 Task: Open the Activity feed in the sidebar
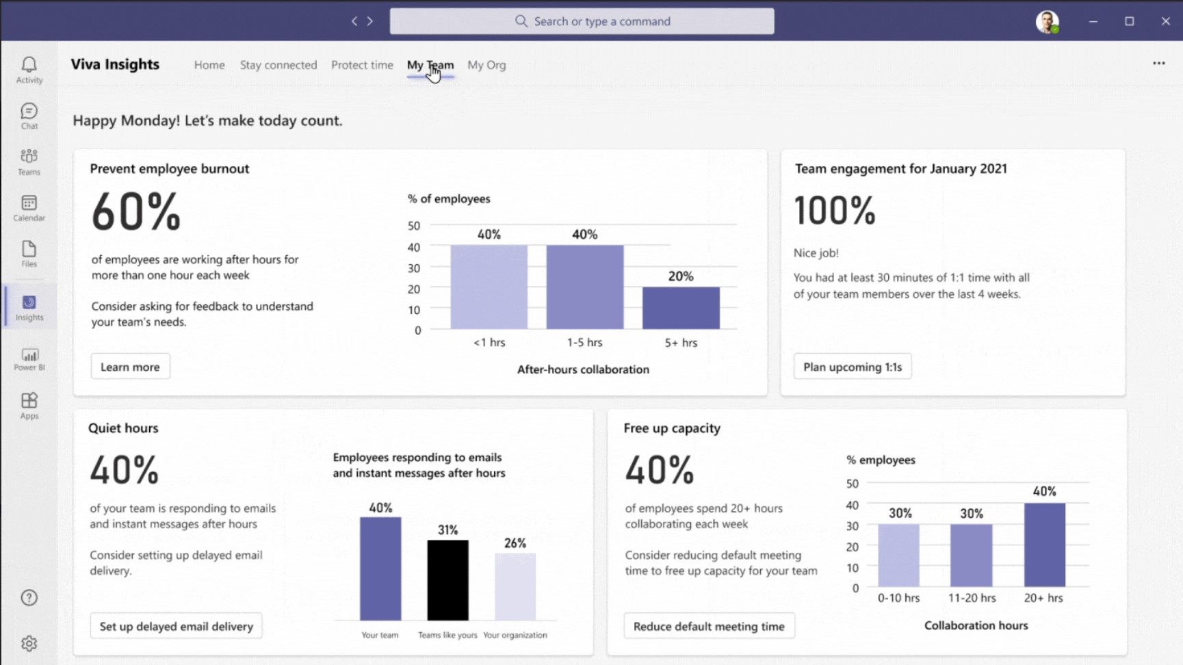click(x=29, y=70)
